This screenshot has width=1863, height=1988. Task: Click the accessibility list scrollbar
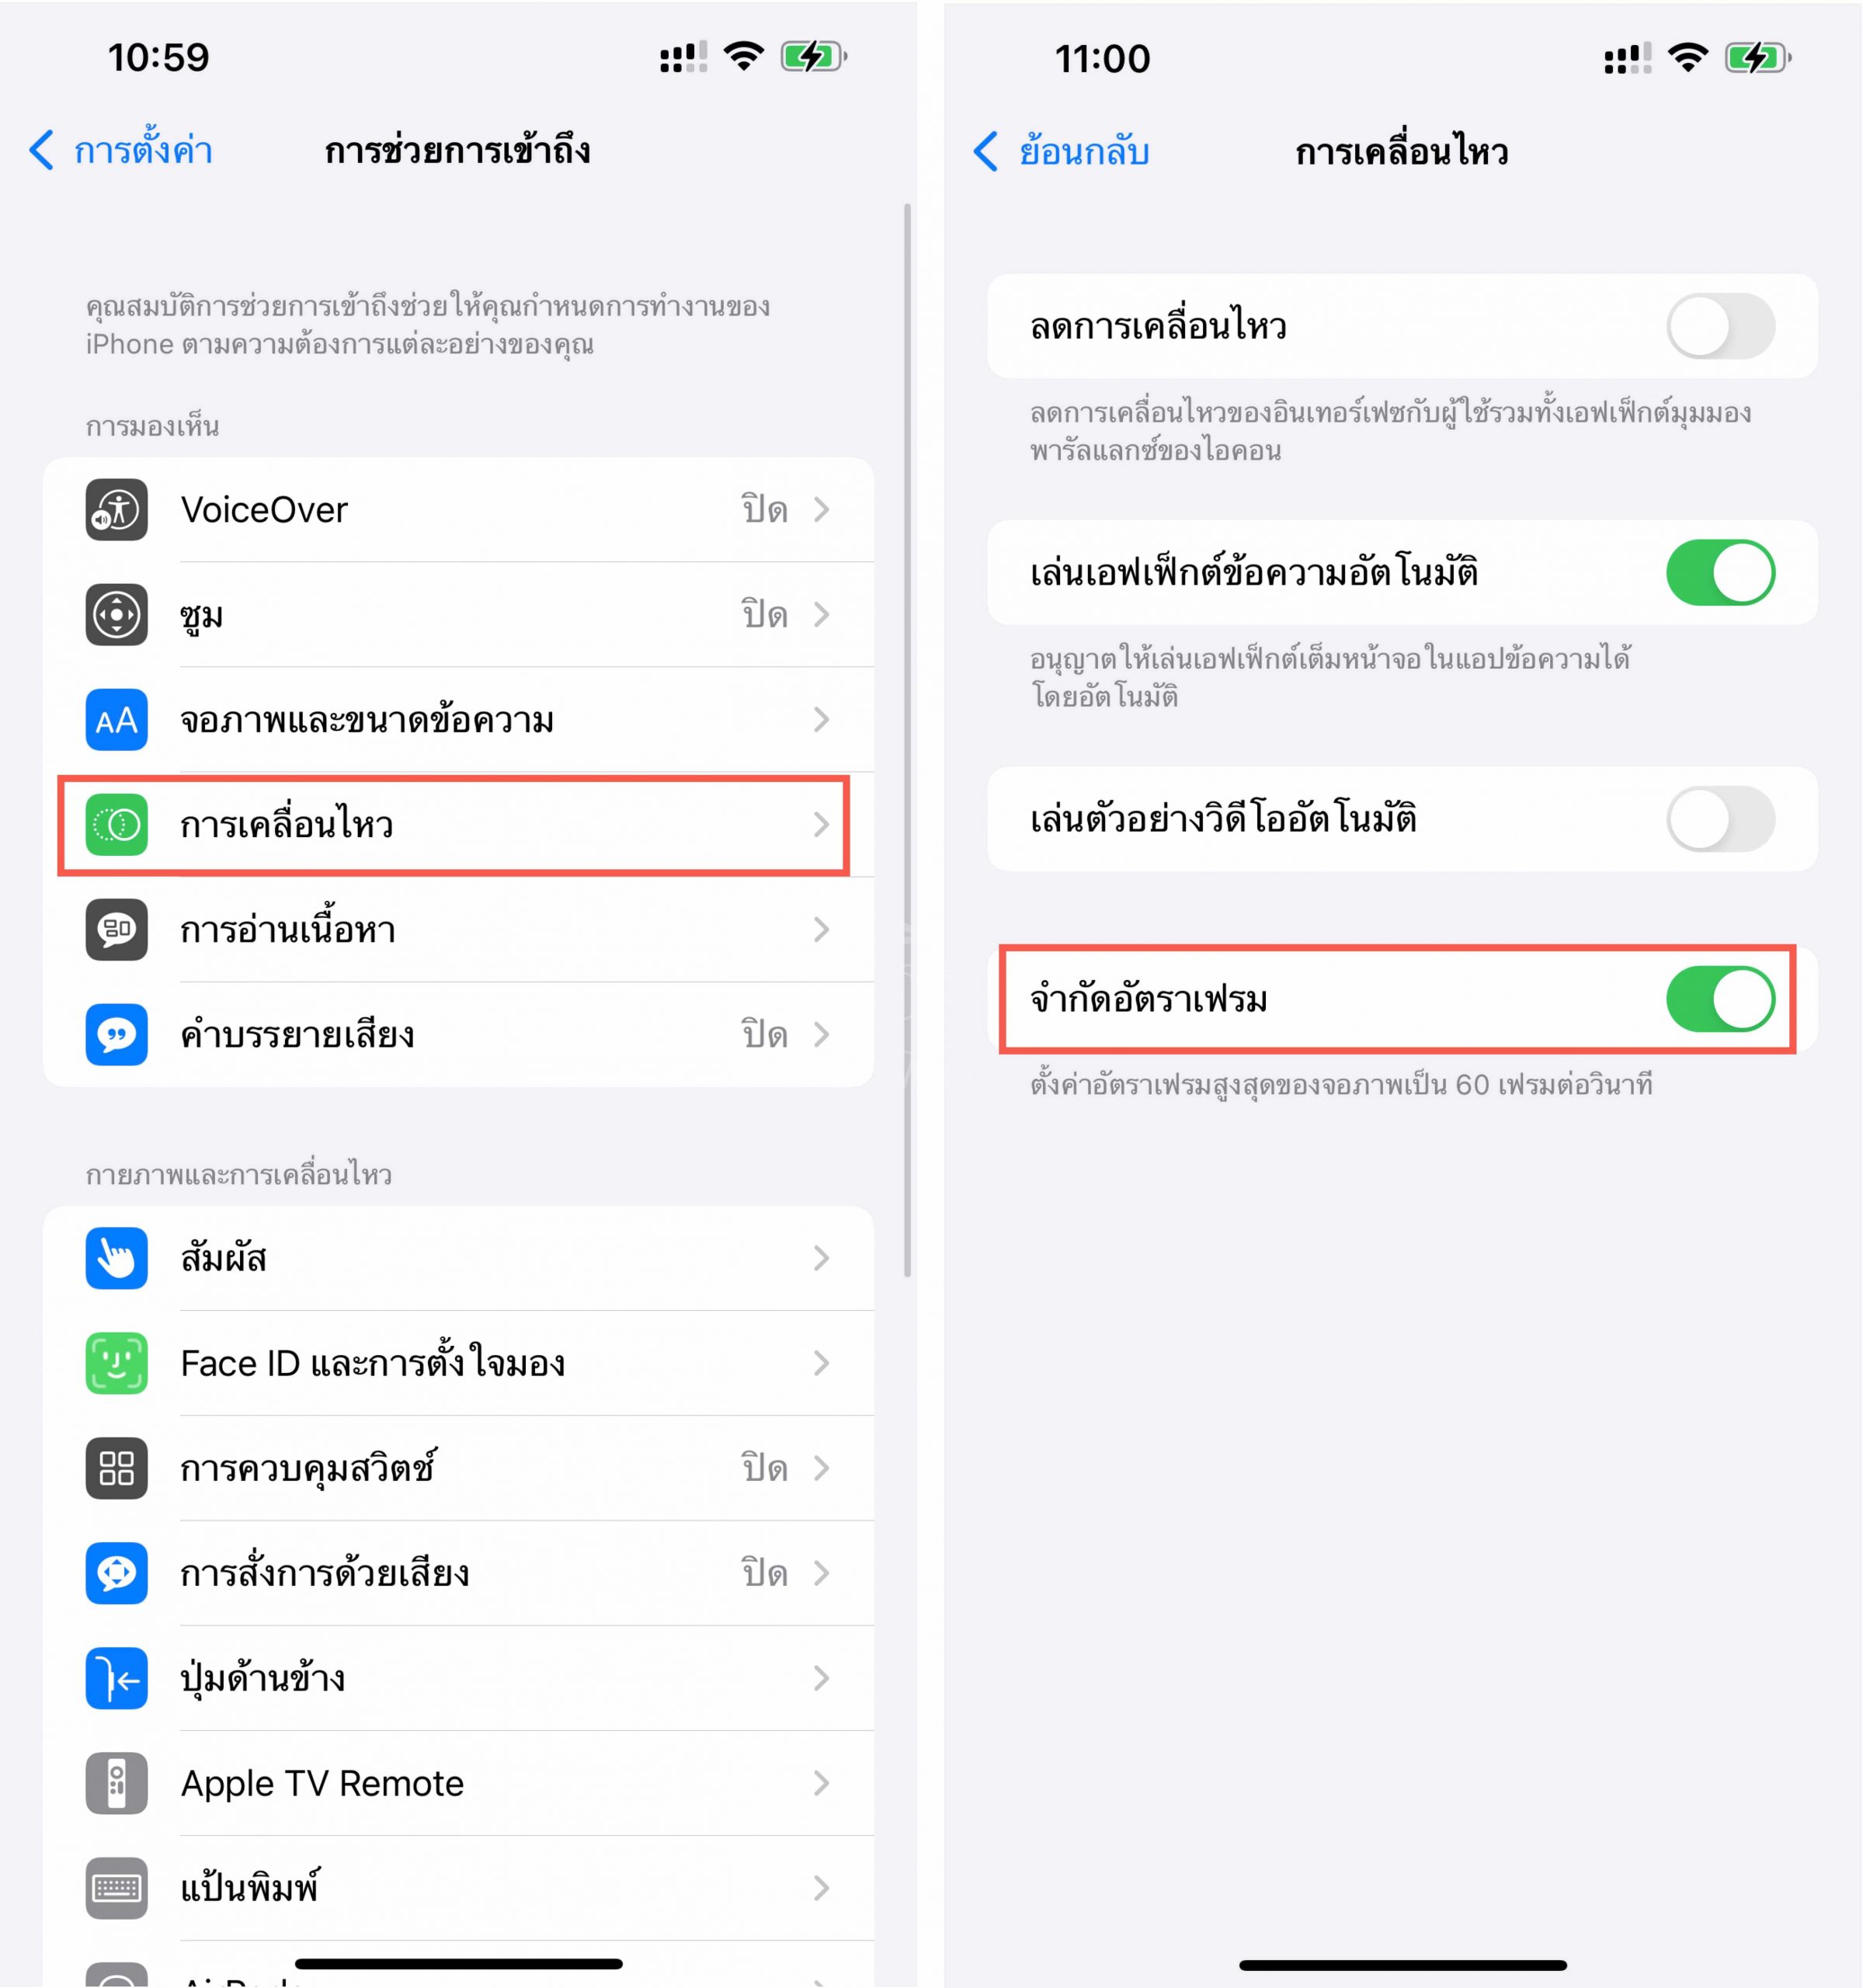coord(907,740)
